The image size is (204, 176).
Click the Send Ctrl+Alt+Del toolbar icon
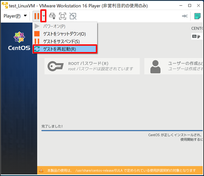52,16
